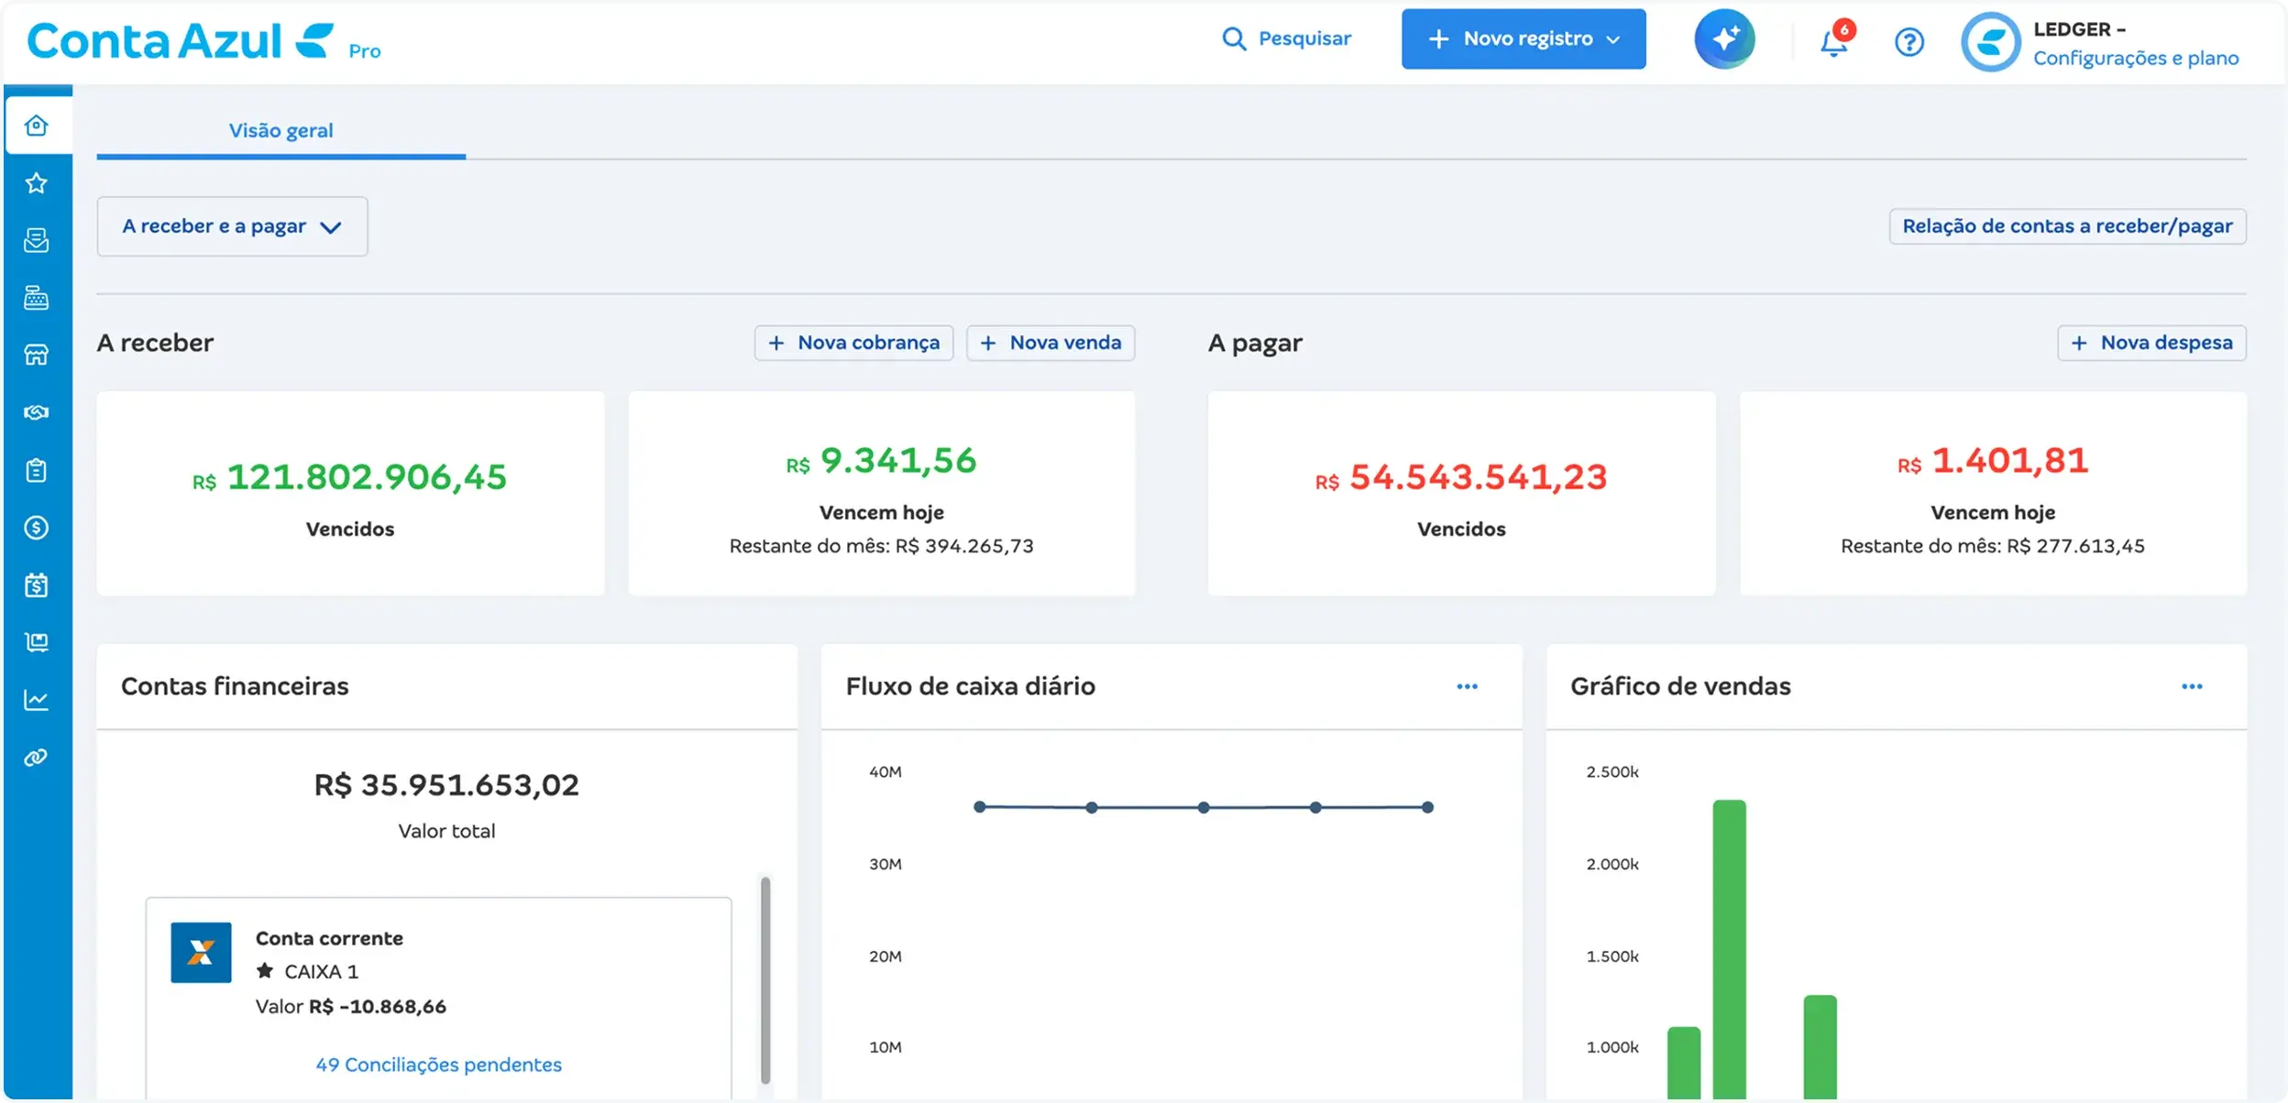The width and height of the screenshot is (2288, 1103).
Task: Open the chain link integrations icon
Action: [x=37, y=758]
